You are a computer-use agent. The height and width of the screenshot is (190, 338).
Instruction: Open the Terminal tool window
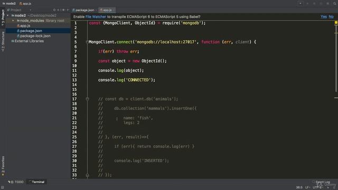point(36,182)
